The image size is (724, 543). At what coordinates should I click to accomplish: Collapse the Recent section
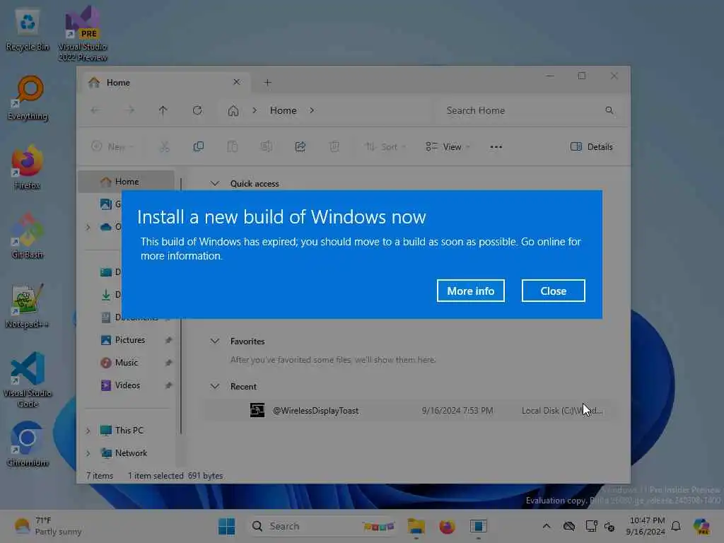(215, 387)
